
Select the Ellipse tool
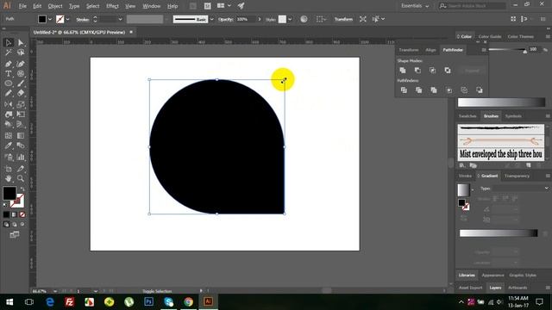coord(9,84)
